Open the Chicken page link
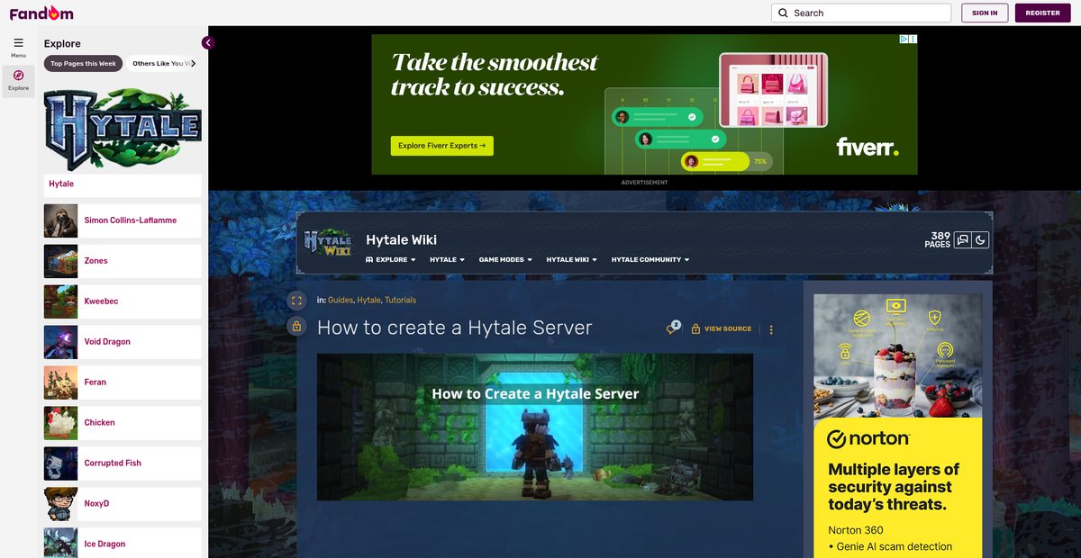This screenshot has height=558, width=1081. coord(99,423)
